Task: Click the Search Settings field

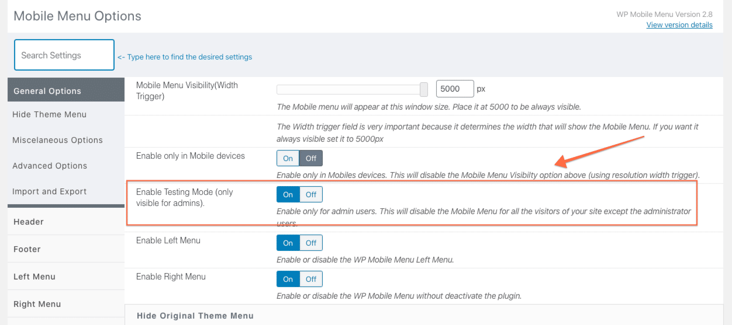Action: pos(64,55)
